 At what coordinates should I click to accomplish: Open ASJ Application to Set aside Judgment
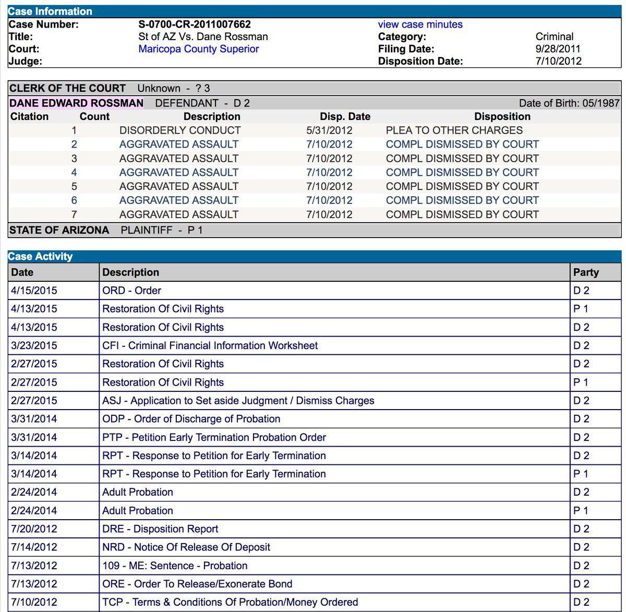coord(238,401)
